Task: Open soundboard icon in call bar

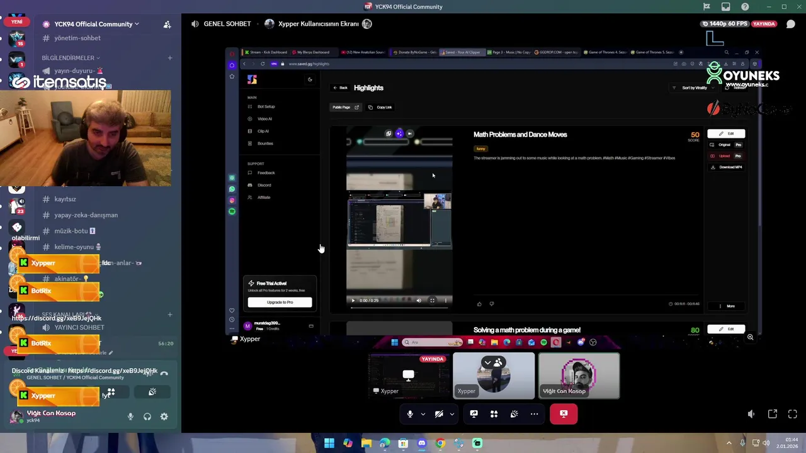Action: pyautogui.click(x=514, y=414)
